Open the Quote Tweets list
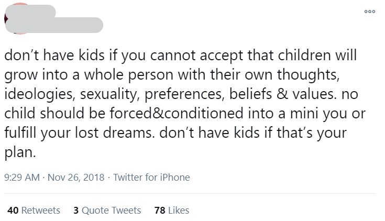The width and height of the screenshot is (385, 221). 111,211
